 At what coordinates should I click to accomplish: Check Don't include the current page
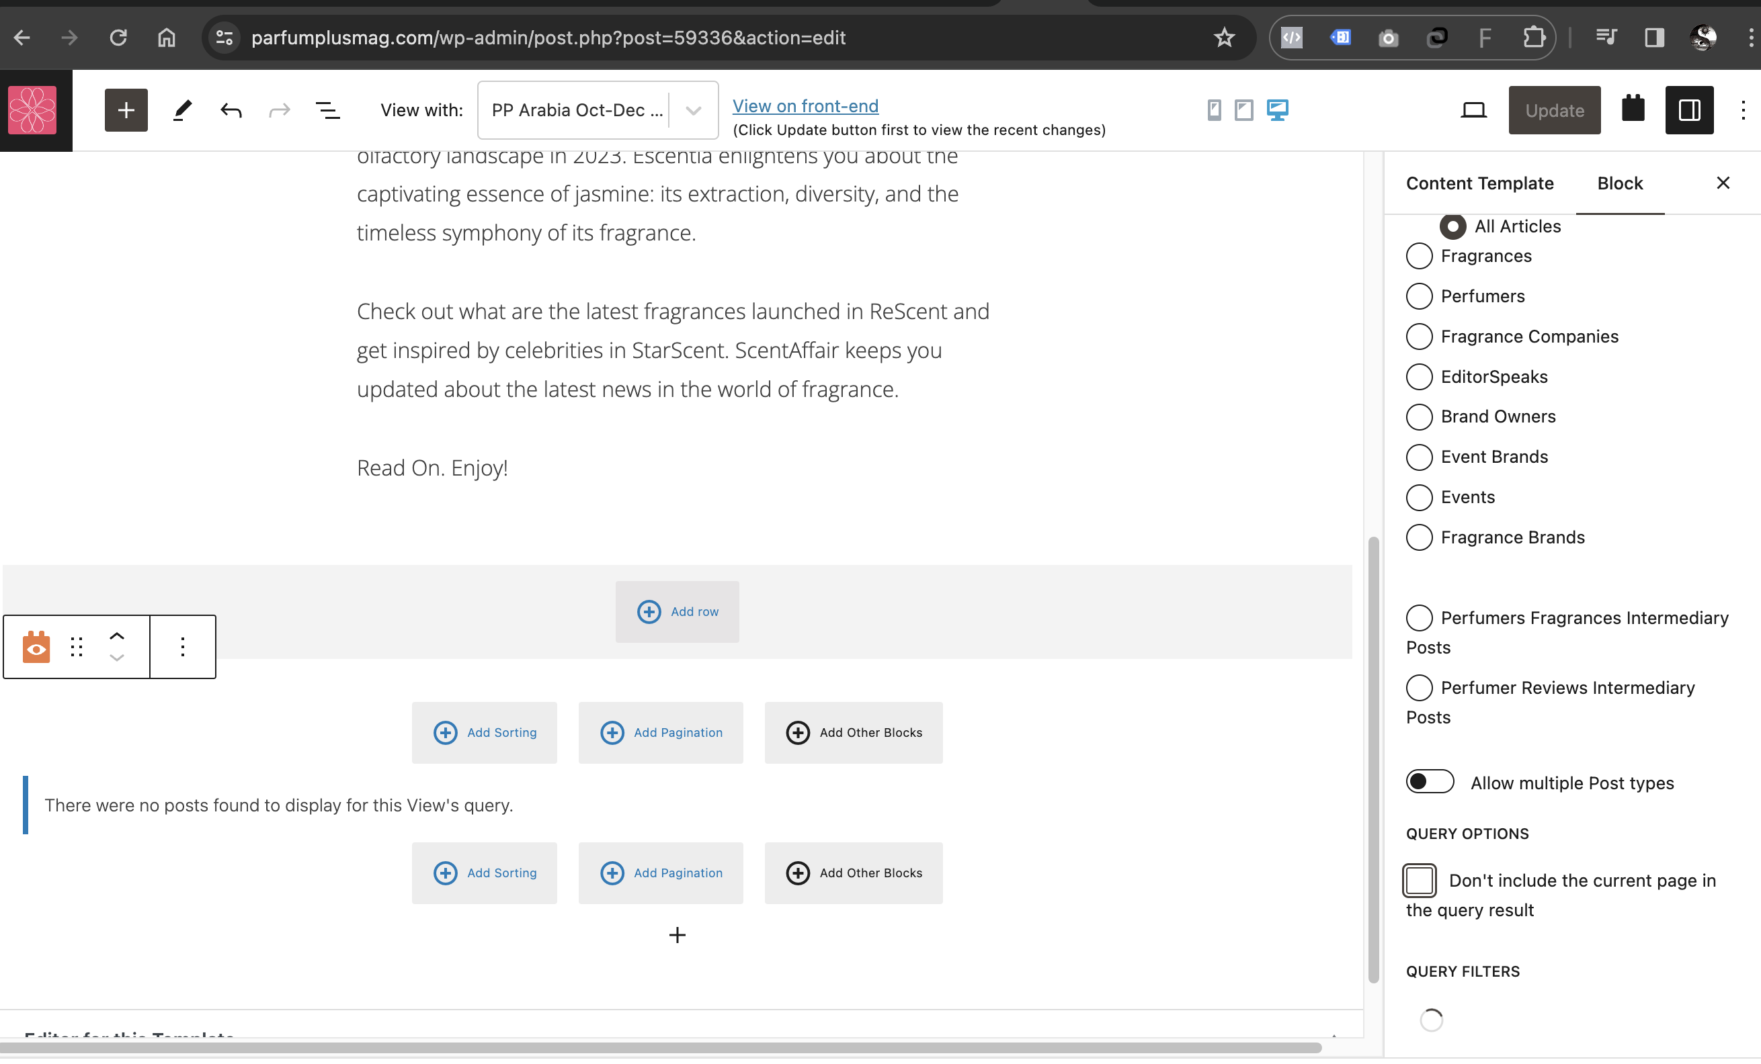click(x=1420, y=880)
